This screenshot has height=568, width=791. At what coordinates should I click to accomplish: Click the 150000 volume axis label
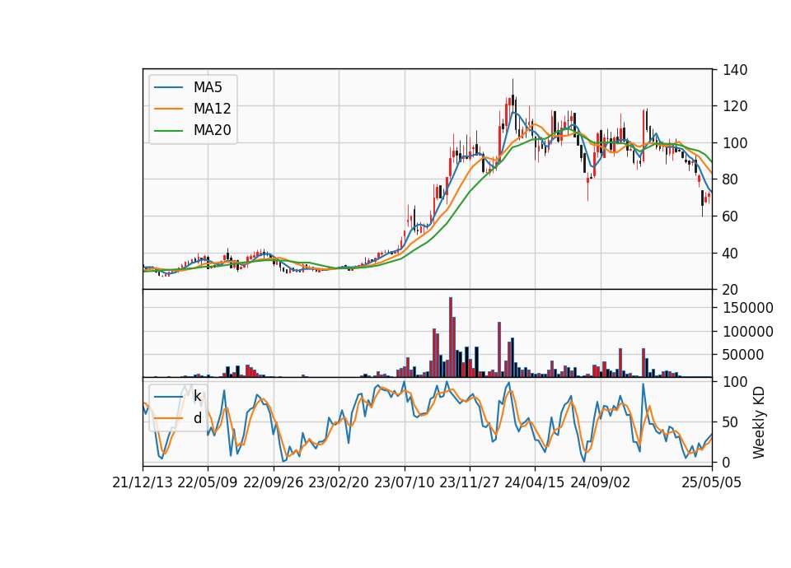click(x=748, y=308)
